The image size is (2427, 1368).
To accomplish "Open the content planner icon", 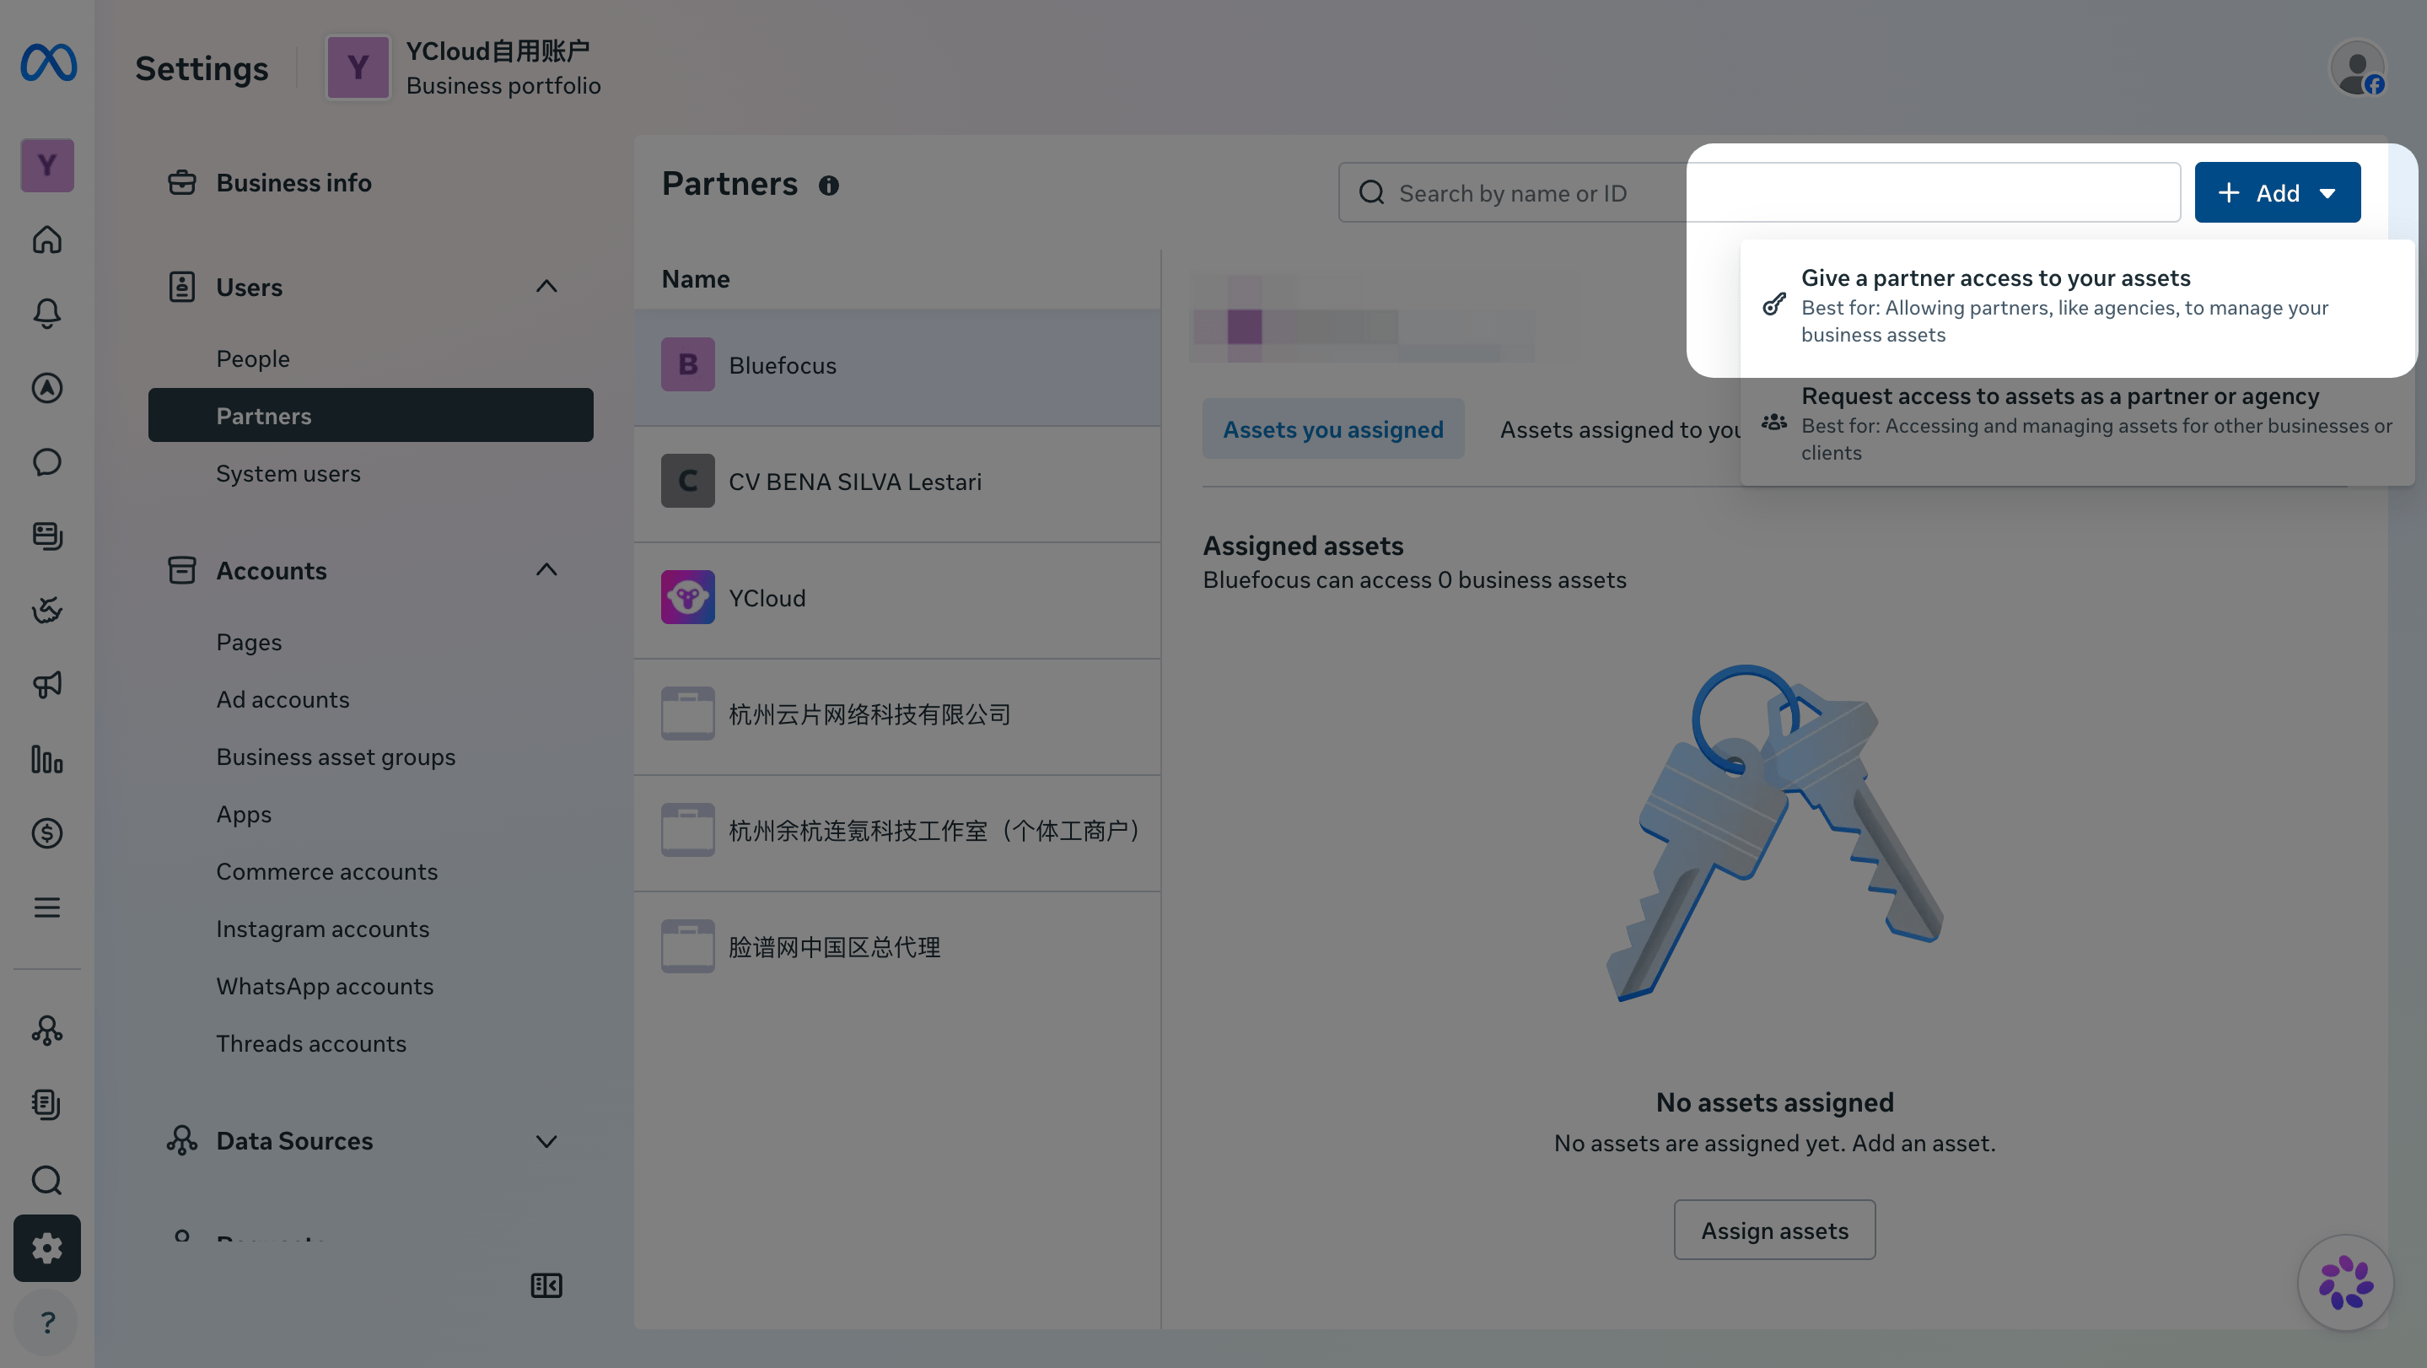I will tap(47, 536).
